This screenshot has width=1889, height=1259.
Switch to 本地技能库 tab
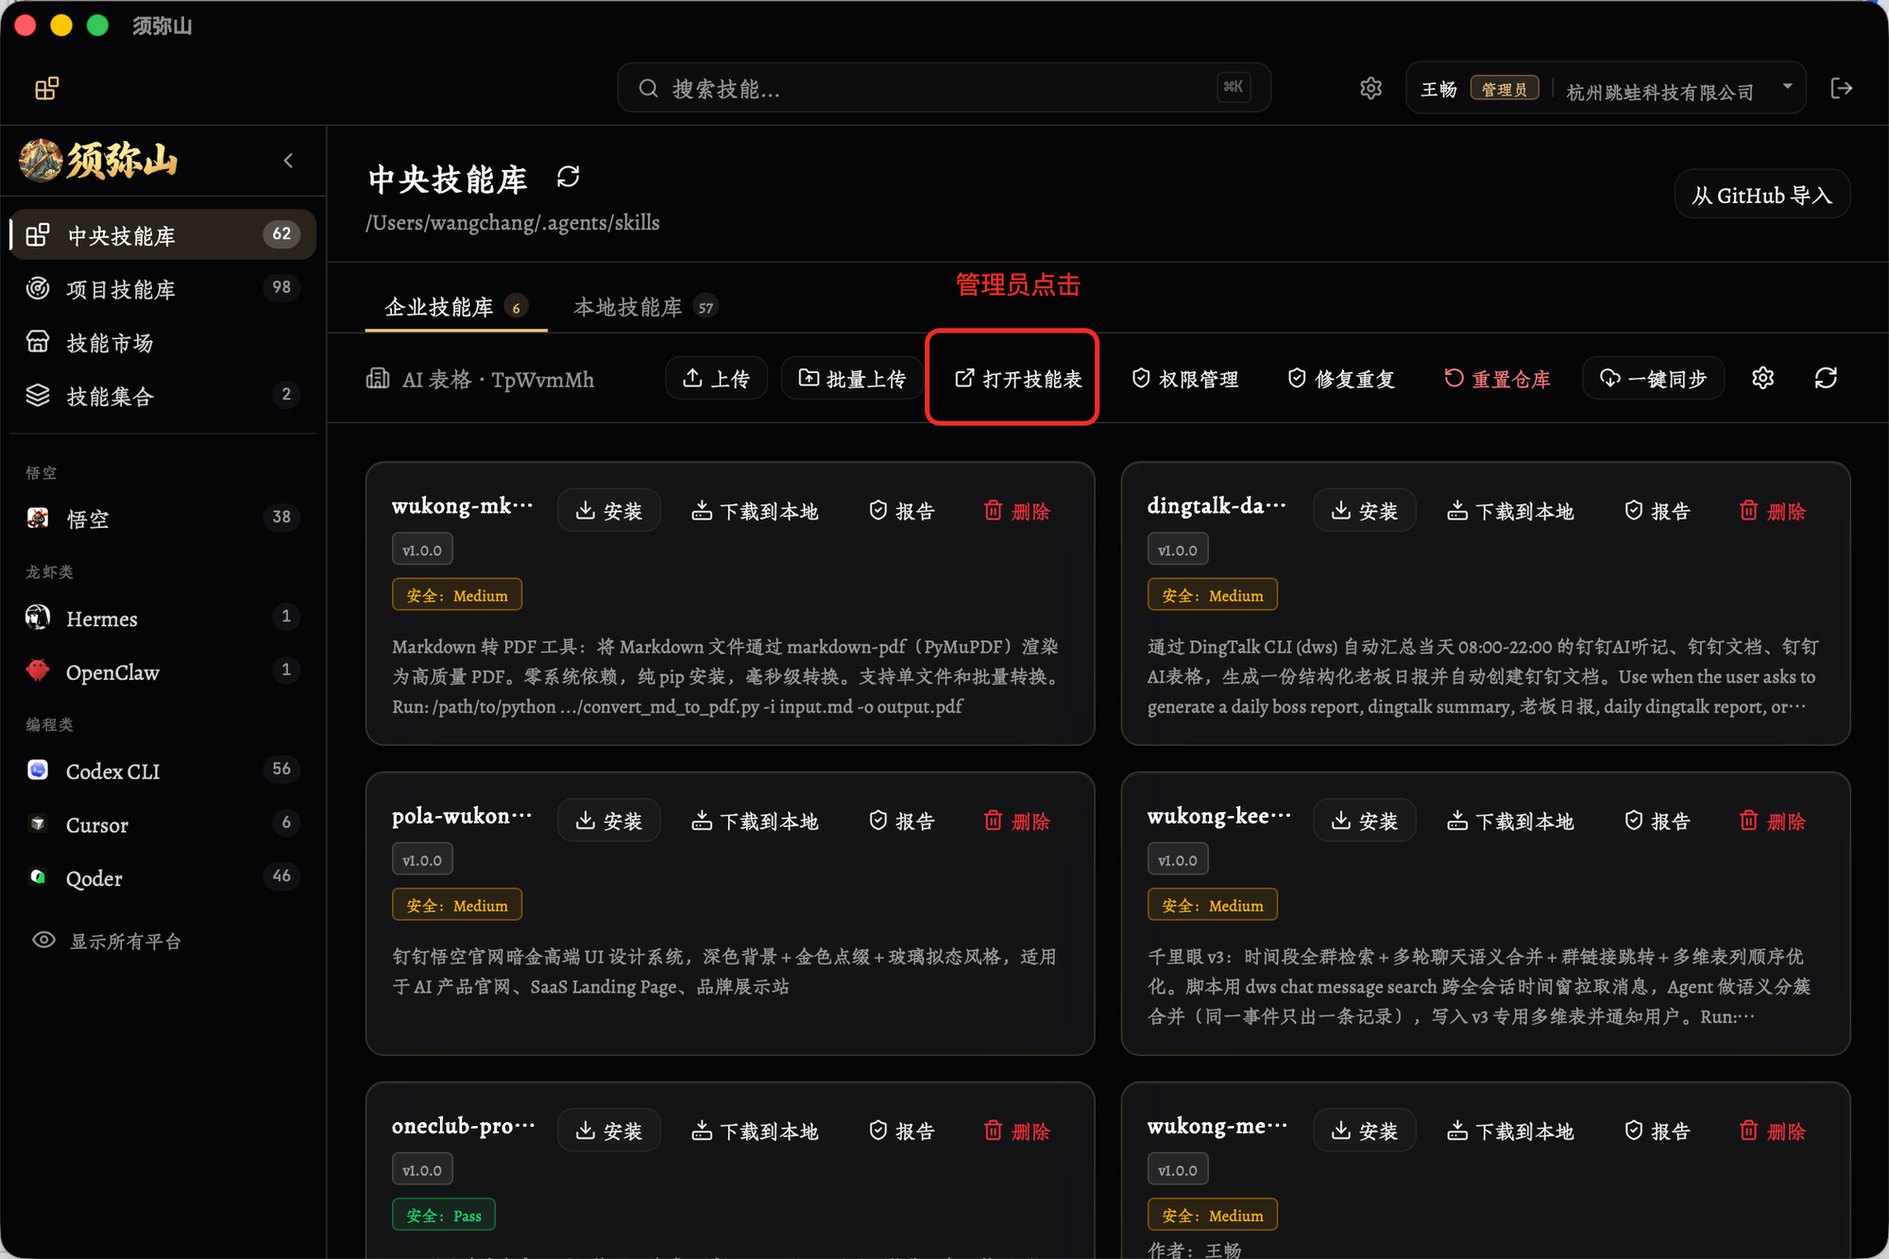click(645, 307)
